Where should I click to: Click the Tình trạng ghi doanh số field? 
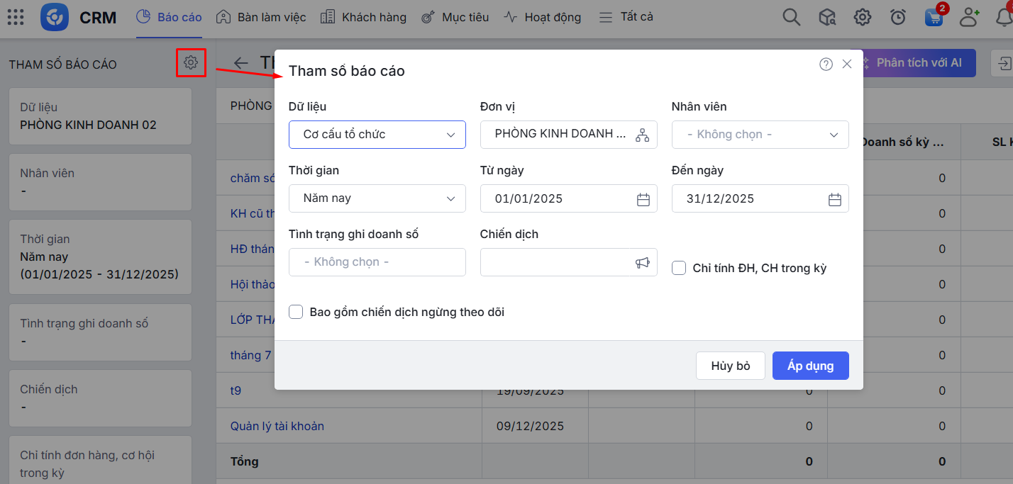coord(377,262)
